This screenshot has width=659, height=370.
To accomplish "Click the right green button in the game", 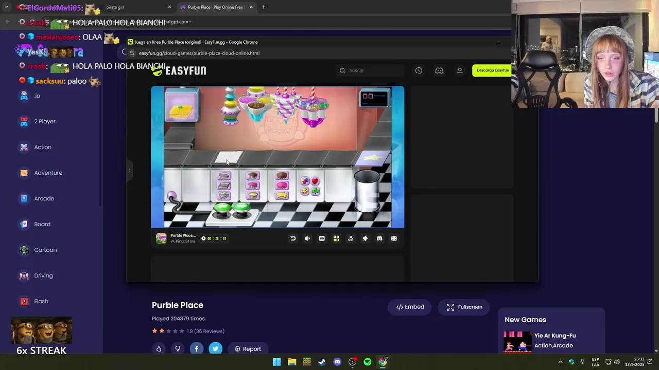I will pyautogui.click(x=241, y=208).
